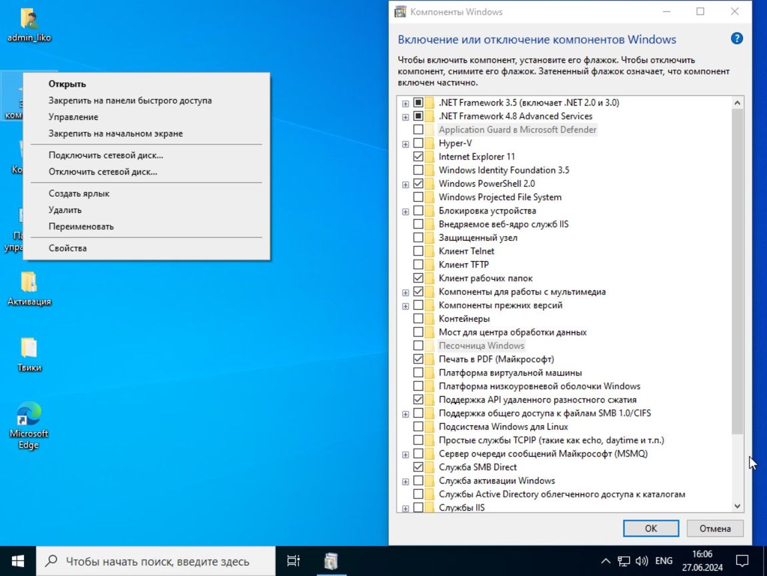767x576 pixels.
Task: Expand the Hyper-V tree node
Action: click(406, 144)
